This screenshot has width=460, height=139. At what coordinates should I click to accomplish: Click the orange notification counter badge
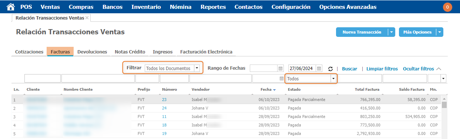pos(447,7)
